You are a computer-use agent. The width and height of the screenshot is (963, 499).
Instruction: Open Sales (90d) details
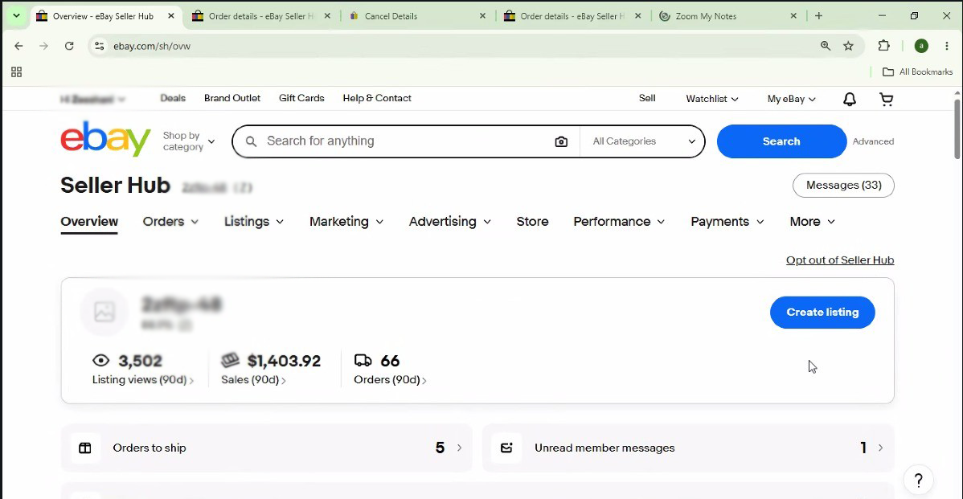(253, 380)
